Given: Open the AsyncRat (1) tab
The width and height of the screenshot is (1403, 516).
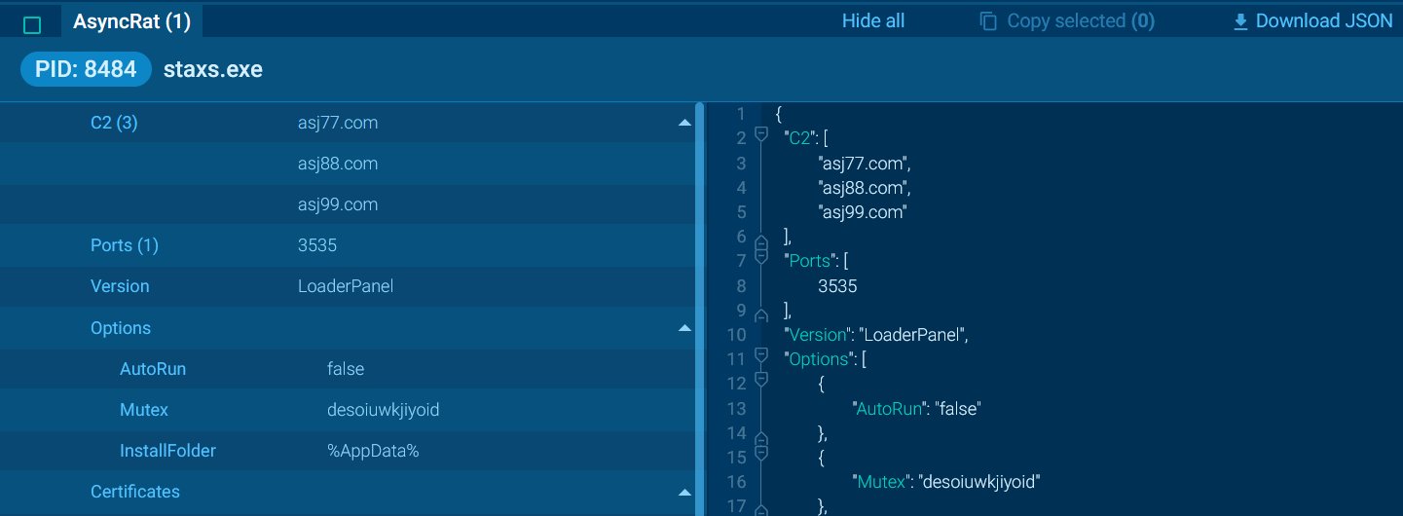Looking at the screenshot, I should [x=131, y=21].
